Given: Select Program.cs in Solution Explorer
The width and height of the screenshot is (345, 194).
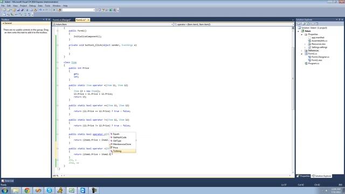Looking at the screenshot, I should (314, 64).
